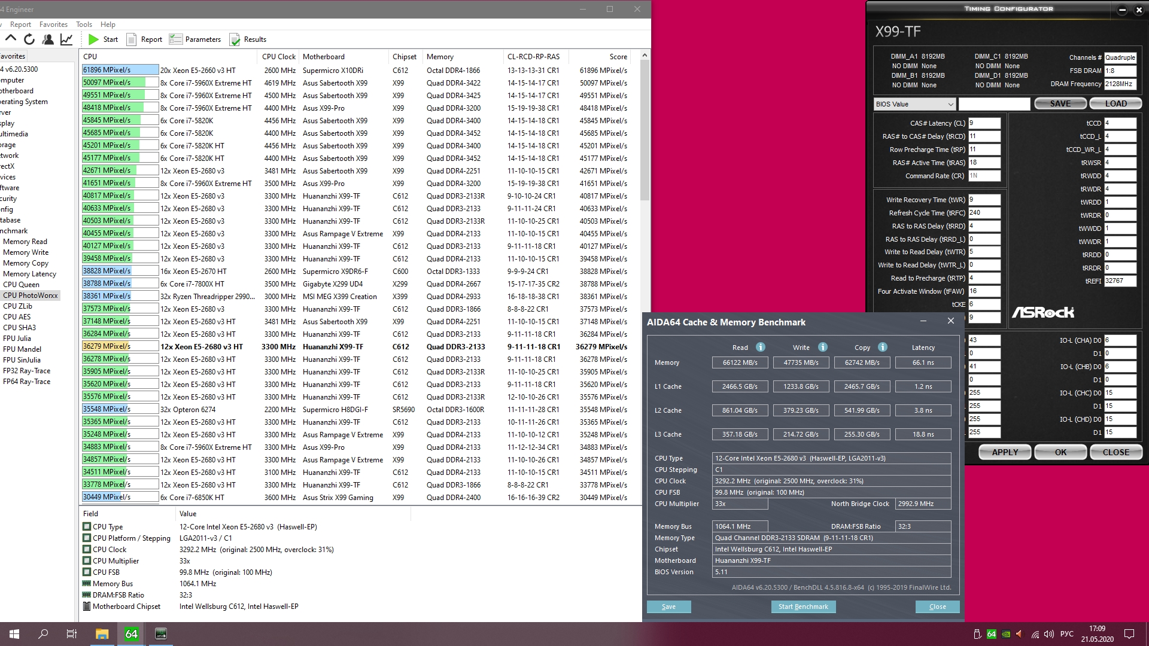Screen dimensions: 1149x646
Task: Click the info icon next to Copy
Action: [882, 347]
